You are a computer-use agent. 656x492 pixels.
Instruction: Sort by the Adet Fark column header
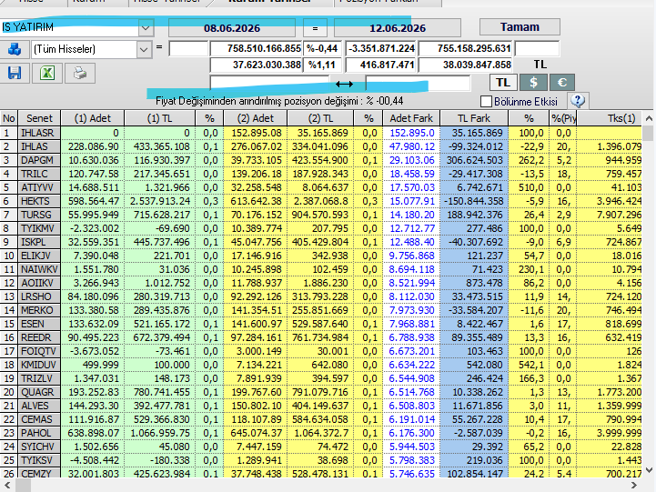point(411,118)
